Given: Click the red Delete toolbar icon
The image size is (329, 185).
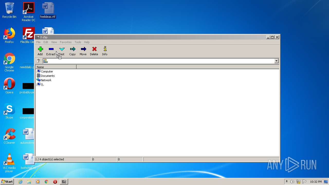Looking at the screenshot, I should tap(94, 51).
